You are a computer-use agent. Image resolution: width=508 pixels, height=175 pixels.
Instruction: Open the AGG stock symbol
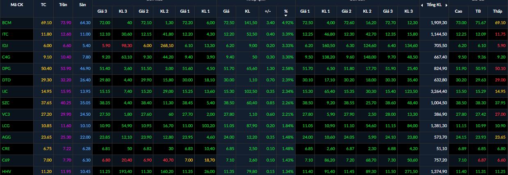6,137
